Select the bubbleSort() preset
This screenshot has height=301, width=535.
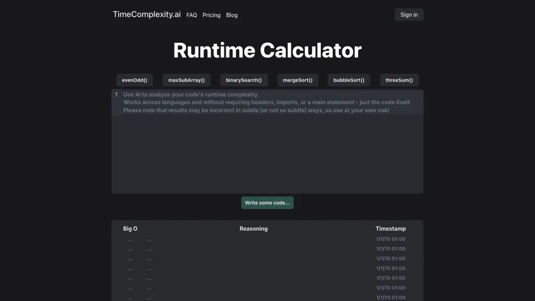[x=348, y=80]
